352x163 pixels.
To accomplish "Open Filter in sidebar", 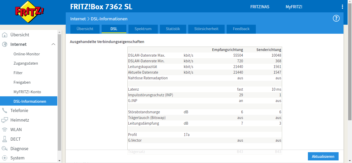I will pyautogui.click(x=18, y=73).
